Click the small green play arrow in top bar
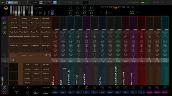172x96 pixels. tap(28, 2)
